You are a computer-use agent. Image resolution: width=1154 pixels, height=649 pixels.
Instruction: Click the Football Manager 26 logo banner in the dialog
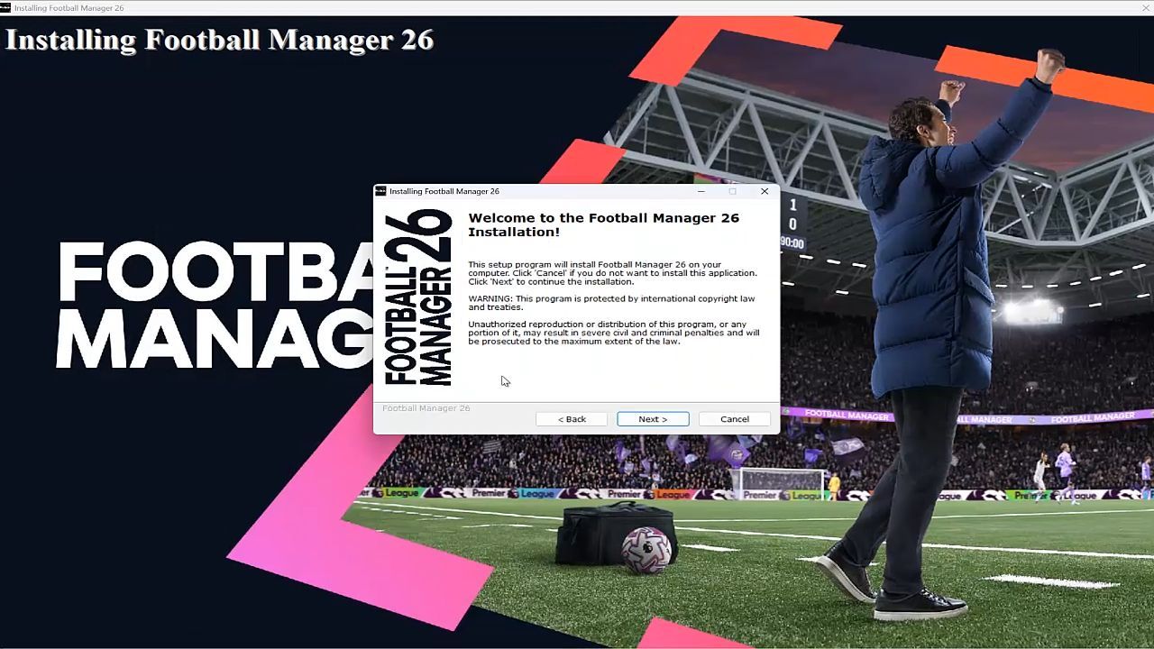click(x=418, y=297)
